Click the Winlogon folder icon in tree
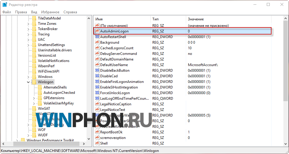 point(34,82)
